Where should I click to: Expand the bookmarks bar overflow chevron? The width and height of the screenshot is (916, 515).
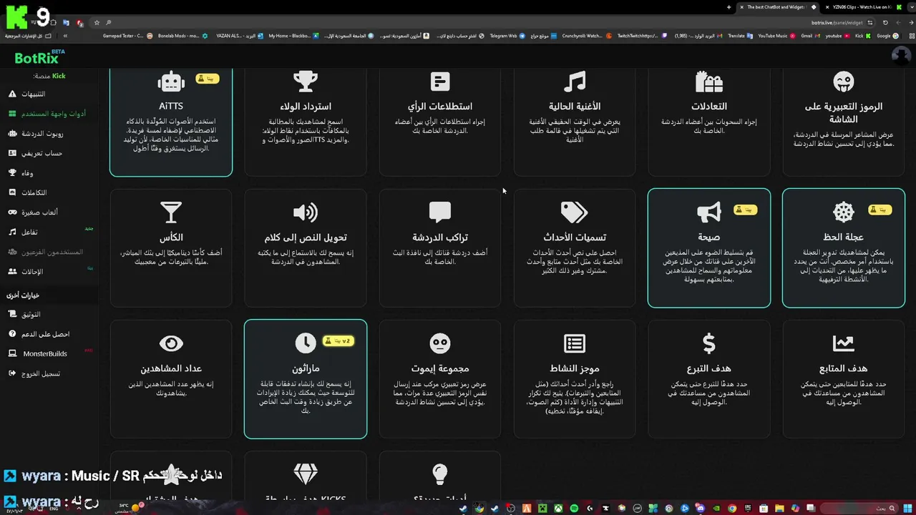point(65,36)
